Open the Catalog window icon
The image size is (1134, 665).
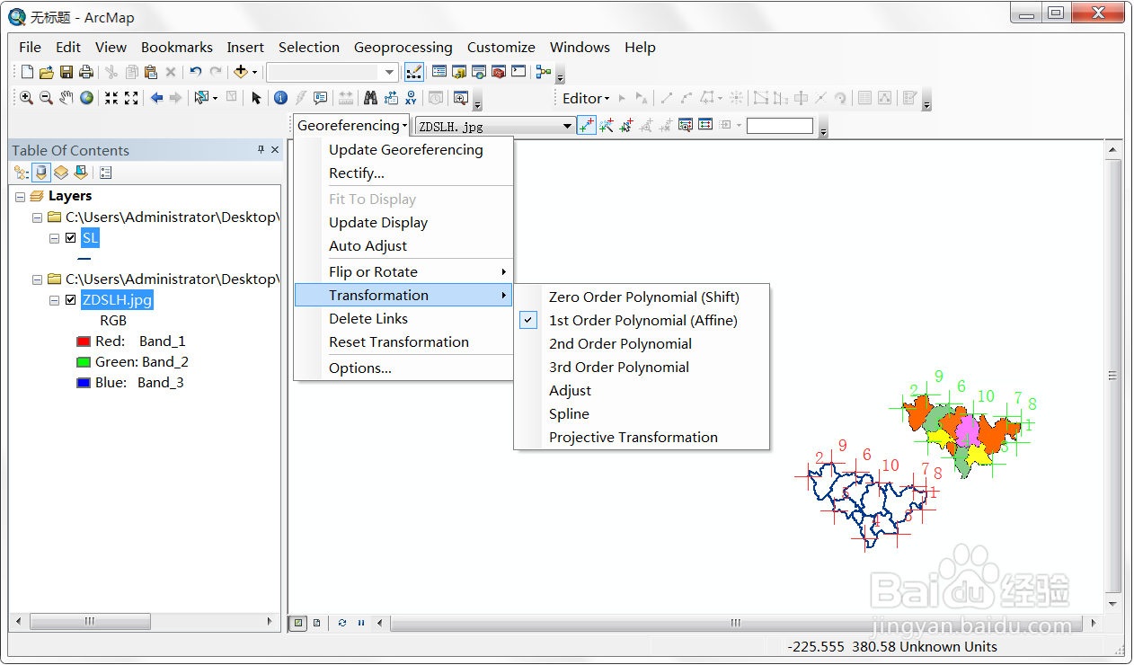[459, 72]
